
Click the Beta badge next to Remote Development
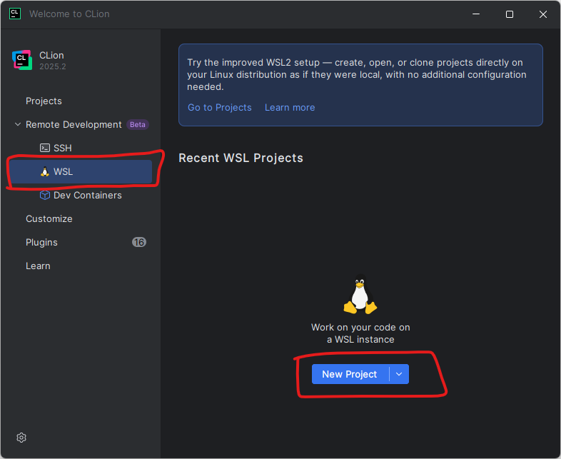[x=137, y=124]
